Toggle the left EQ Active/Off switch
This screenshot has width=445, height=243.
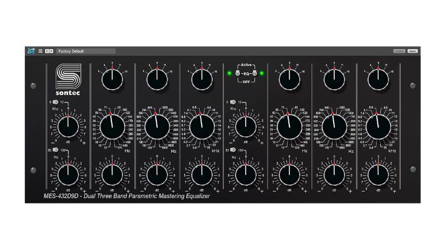(239, 74)
